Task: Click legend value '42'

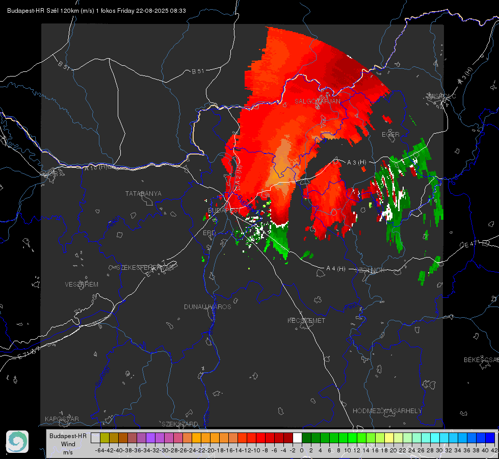Action: point(494,450)
